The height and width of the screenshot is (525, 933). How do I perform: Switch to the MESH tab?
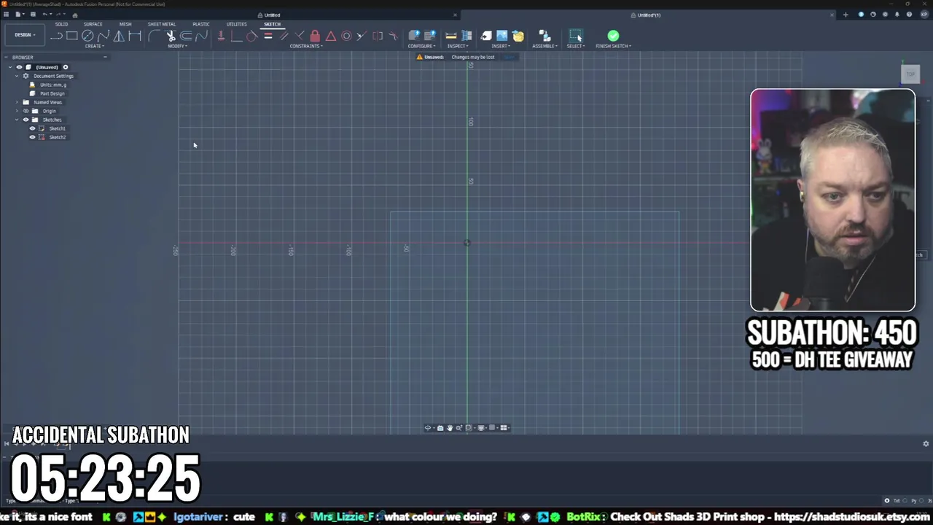pos(125,24)
